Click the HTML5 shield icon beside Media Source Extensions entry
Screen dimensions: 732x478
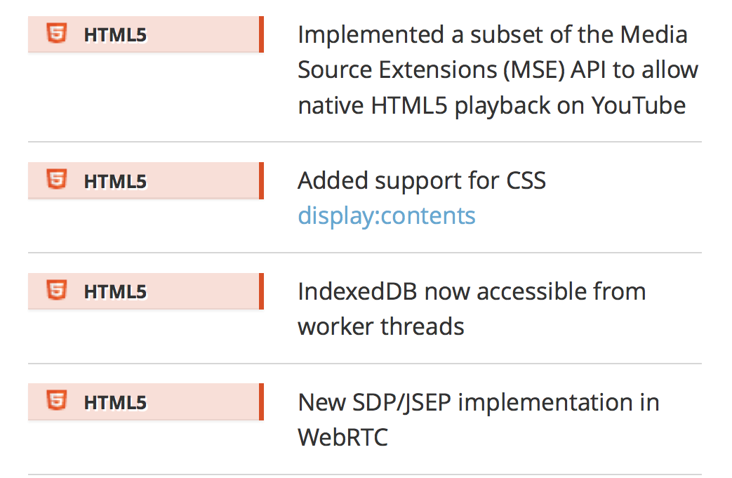click(x=57, y=34)
